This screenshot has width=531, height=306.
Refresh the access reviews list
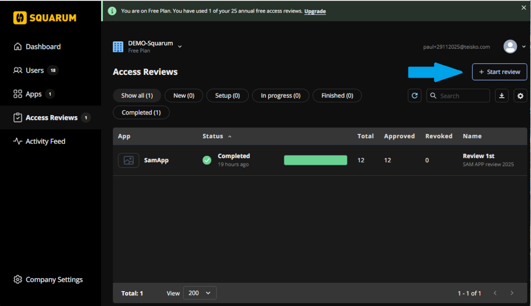pyautogui.click(x=415, y=95)
